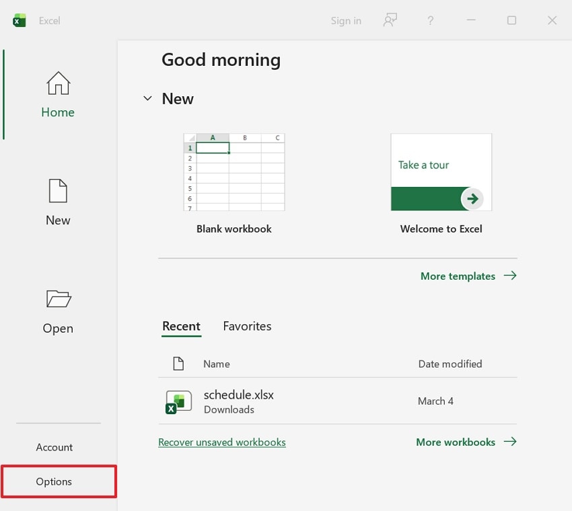Select the Blank workbook thumbnail

(234, 172)
